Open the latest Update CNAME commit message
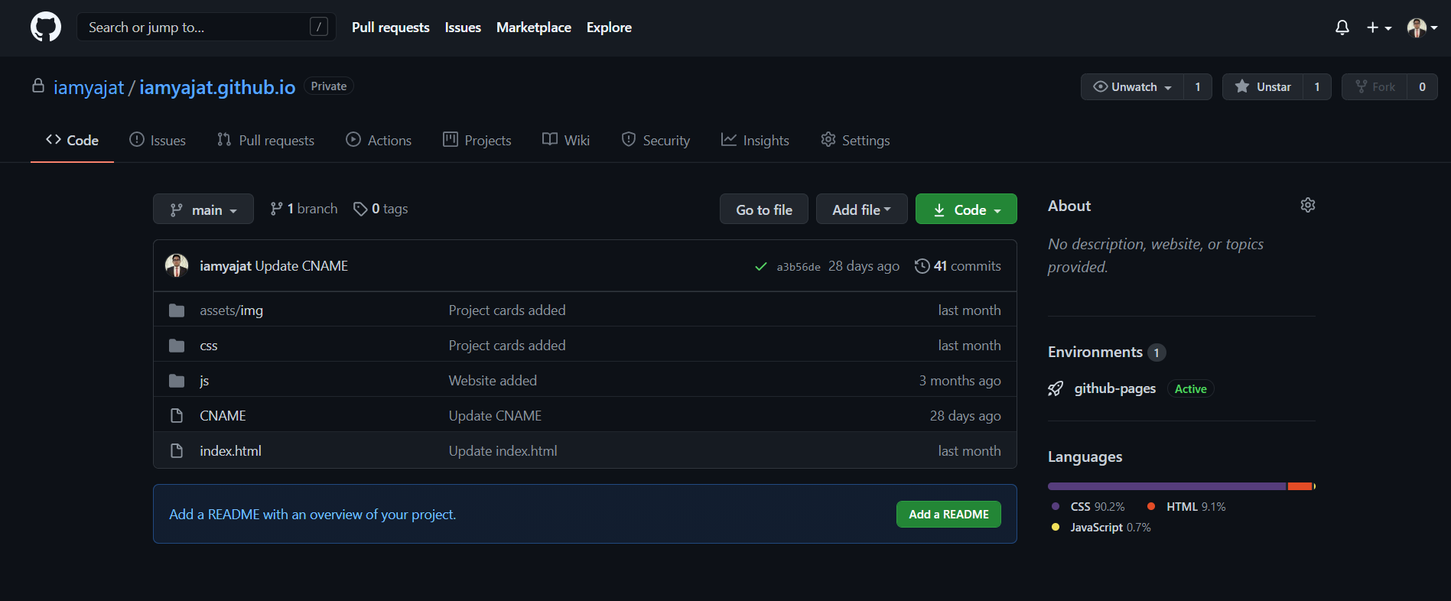The height and width of the screenshot is (601, 1451). pyautogui.click(x=301, y=266)
